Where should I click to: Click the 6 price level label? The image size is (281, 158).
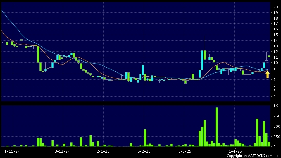click(274, 85)
